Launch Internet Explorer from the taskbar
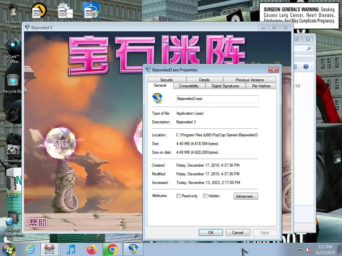 tap(30, 249)
